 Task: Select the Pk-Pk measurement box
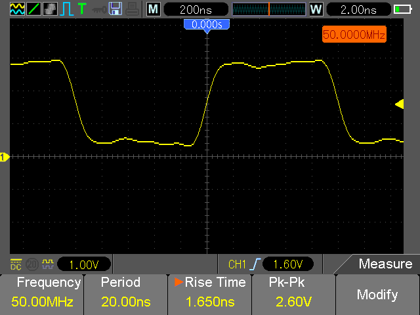(293, 295)
